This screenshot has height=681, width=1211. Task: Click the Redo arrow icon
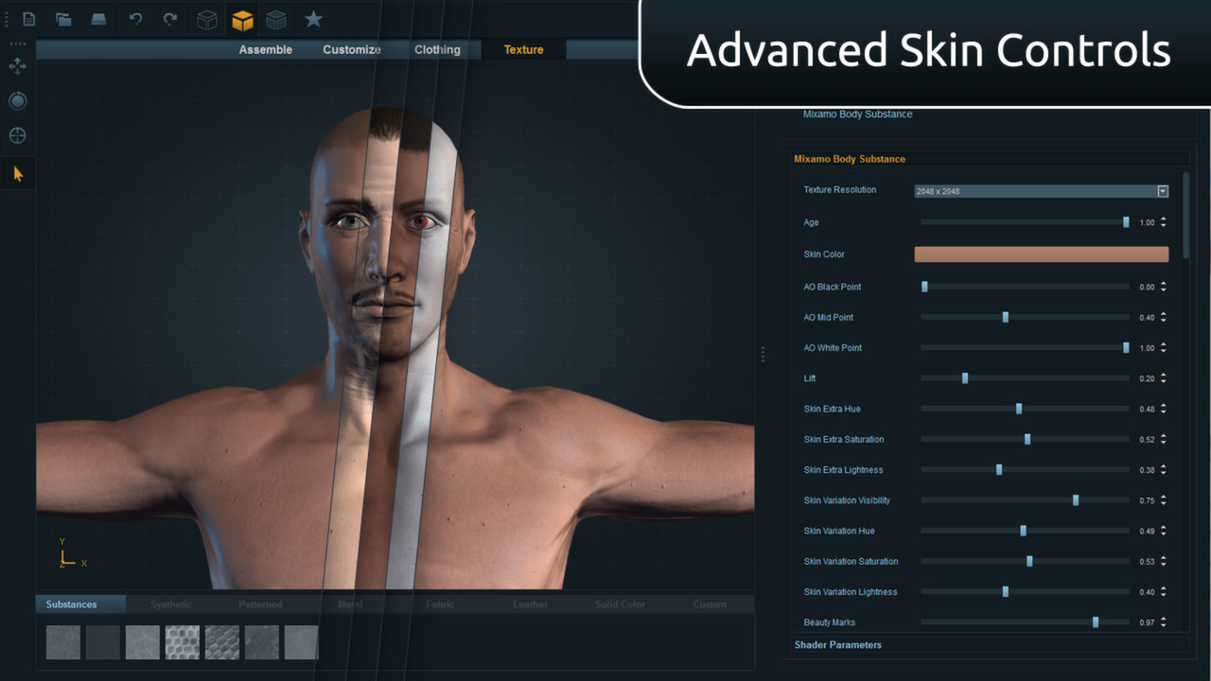170,19
